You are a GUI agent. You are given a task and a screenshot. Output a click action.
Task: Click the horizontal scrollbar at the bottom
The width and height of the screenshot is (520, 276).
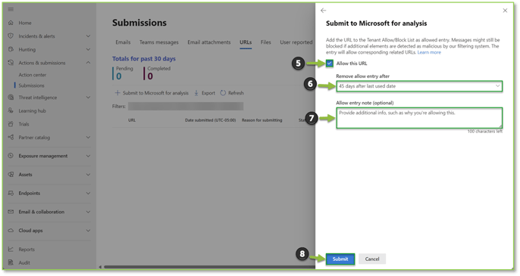tap(209, 267)
